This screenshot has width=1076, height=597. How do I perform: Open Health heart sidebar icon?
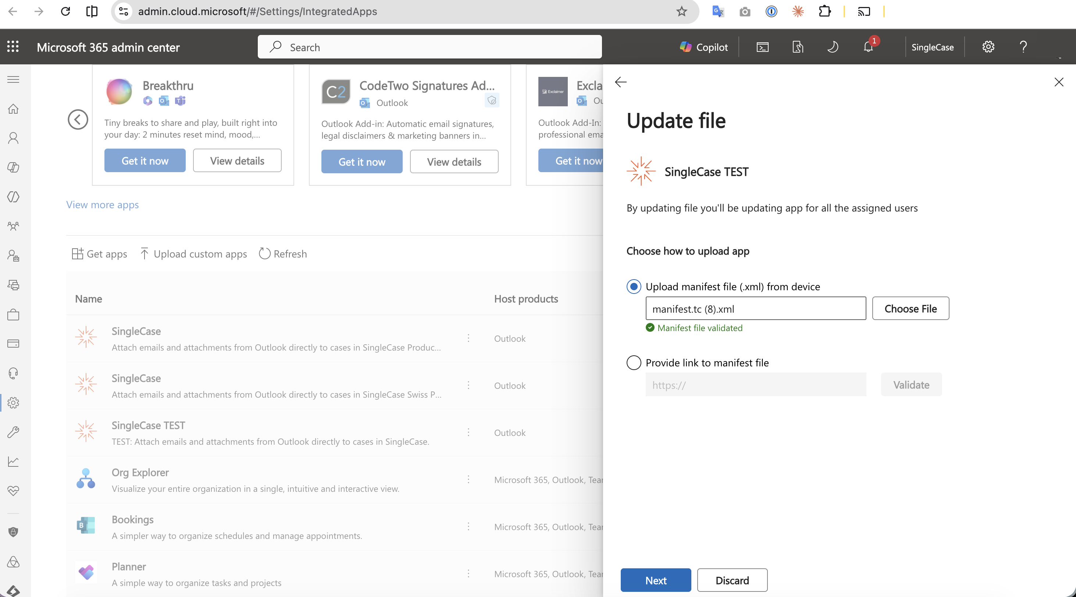[13, 490]
